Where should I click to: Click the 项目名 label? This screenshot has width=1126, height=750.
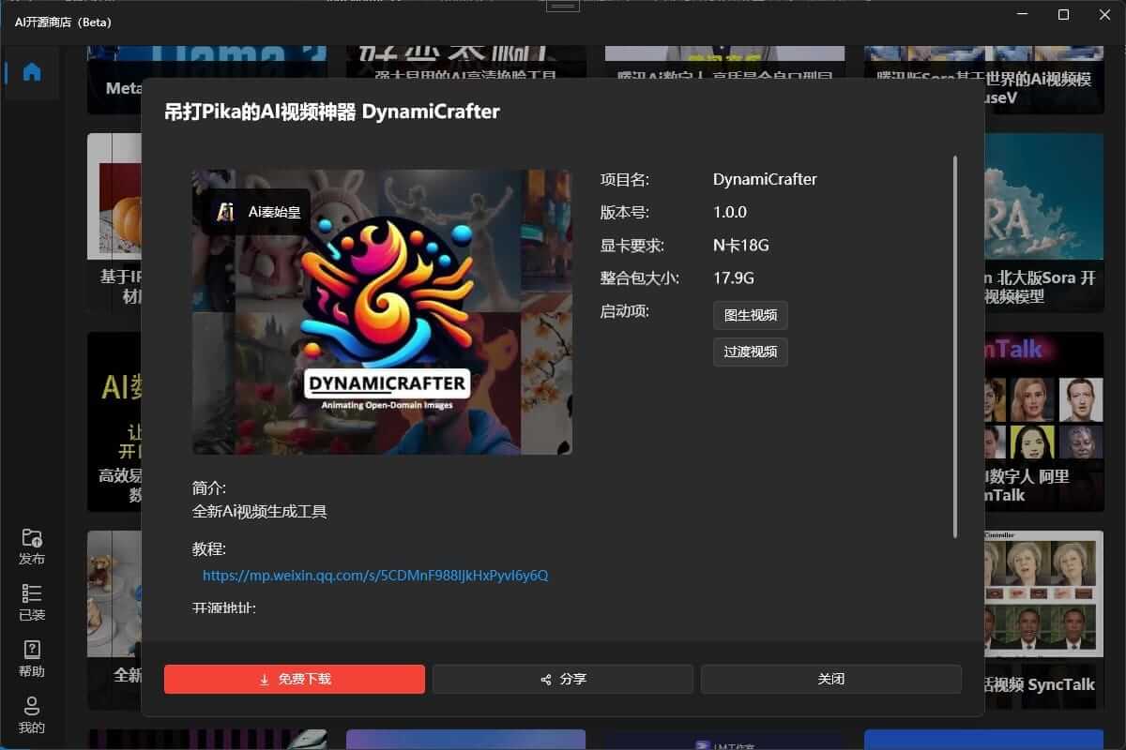click(x=625, y=179)
